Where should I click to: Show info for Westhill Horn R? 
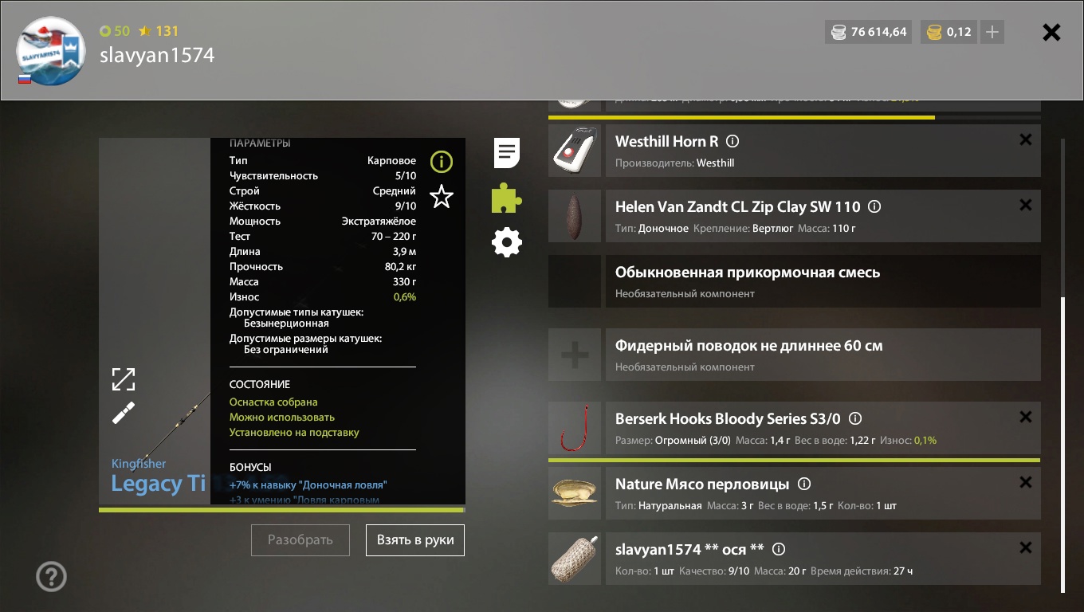(x=732, y=141)
